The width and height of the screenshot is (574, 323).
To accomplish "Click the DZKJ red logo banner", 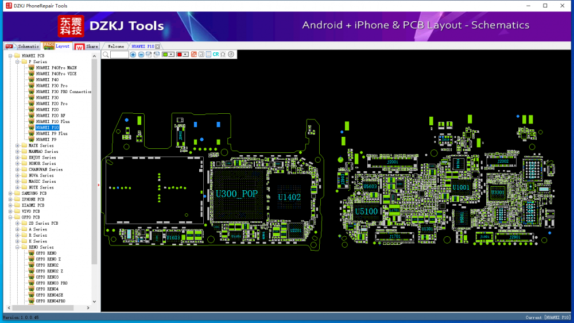I will click(x=71, y=26).
